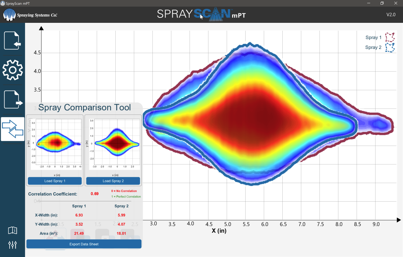Click the SprayScan app icon in title bar
Image resolution: width=403 pixels, height=257 pixels.
coord(4,3)
